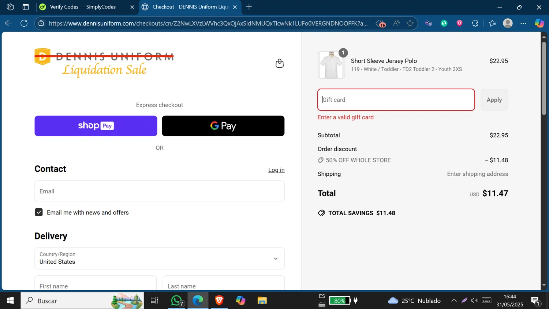Expand the Country/Region dropdown
Screen dimensions: 549x309
click(x=160, y=258)
